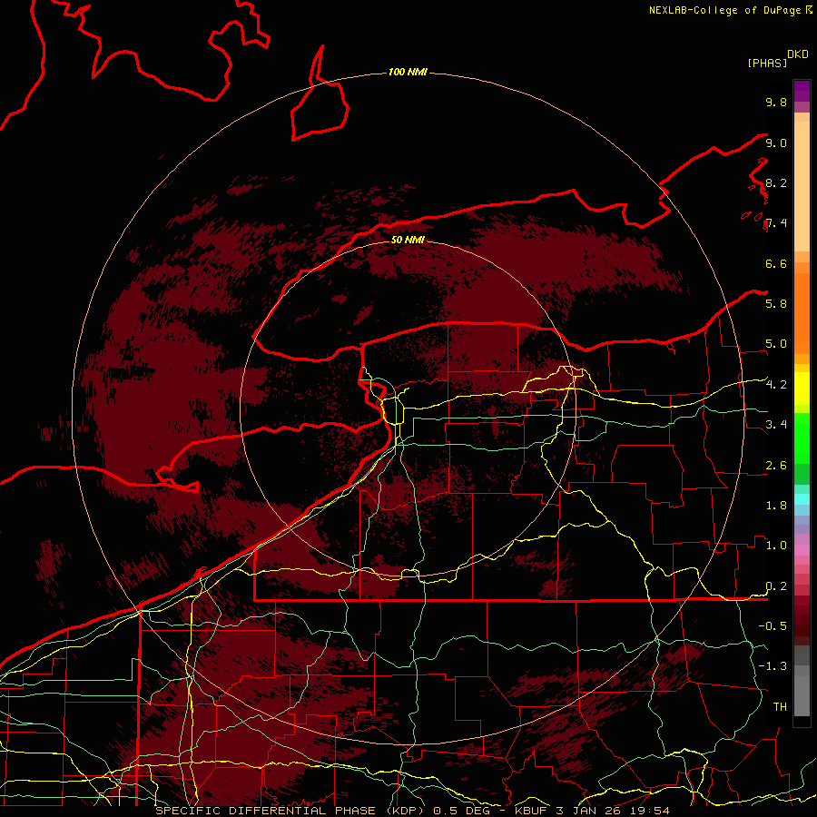817x817 pixels.
Task: Click the 6.6 value on color scale
Action: [x=776, y=264]
